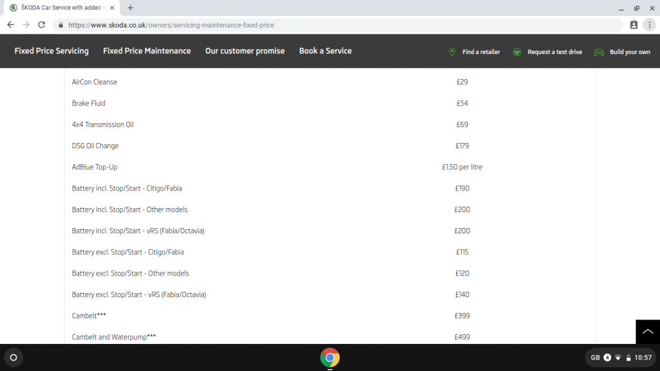Click the £1.50 per litre price
This screenshot has height=371, width=660.
click(462, 167)
